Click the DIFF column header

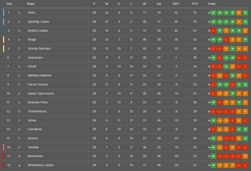click(x=176, y=4)
